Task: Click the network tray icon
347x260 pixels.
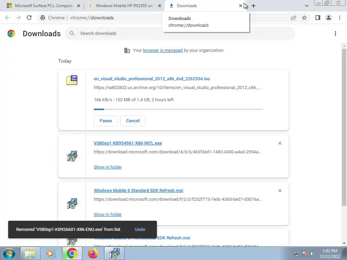Action: [x=296, y=254]
